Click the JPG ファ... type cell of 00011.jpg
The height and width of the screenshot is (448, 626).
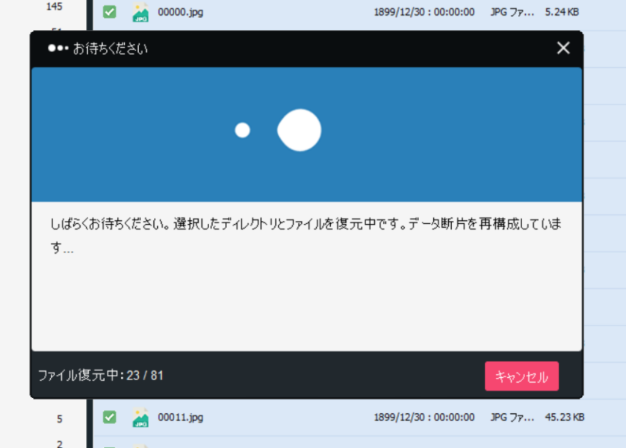tap(512, 417)
